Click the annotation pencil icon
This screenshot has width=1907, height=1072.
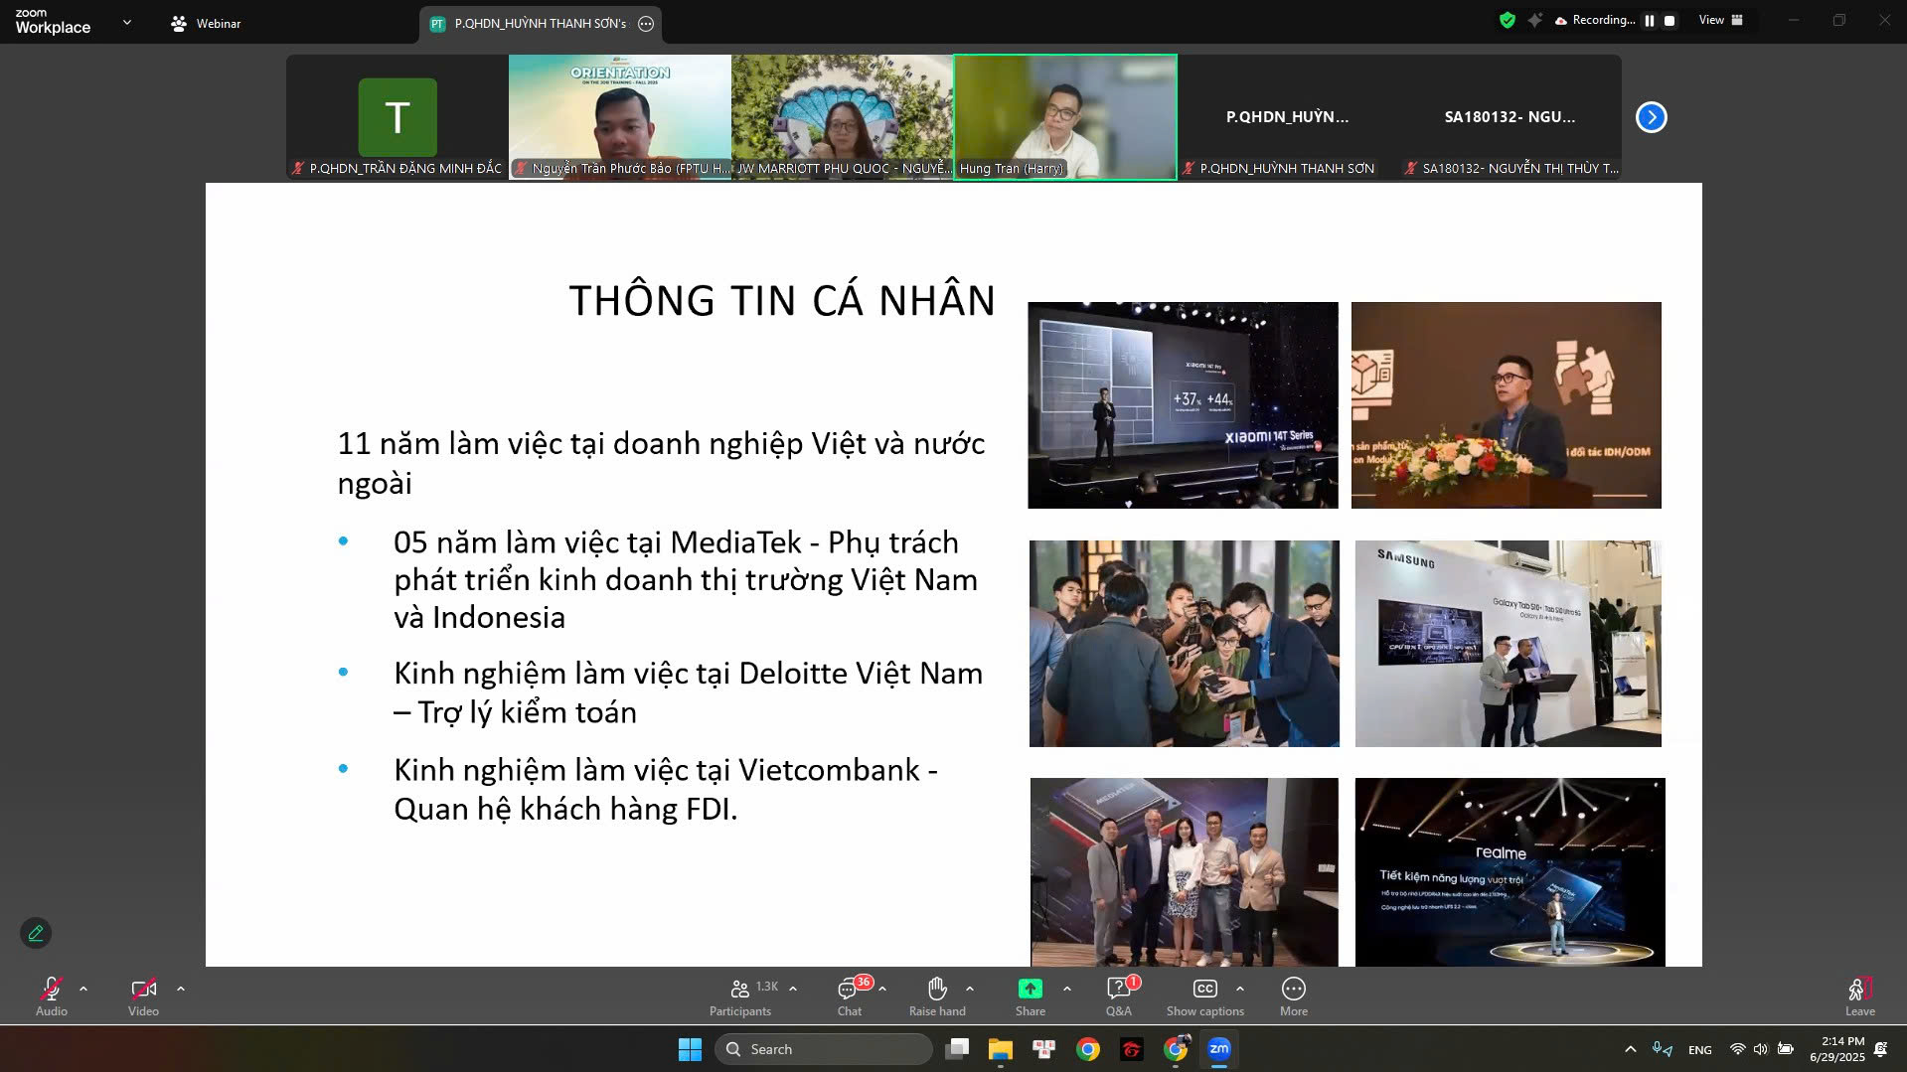(36, 933)
